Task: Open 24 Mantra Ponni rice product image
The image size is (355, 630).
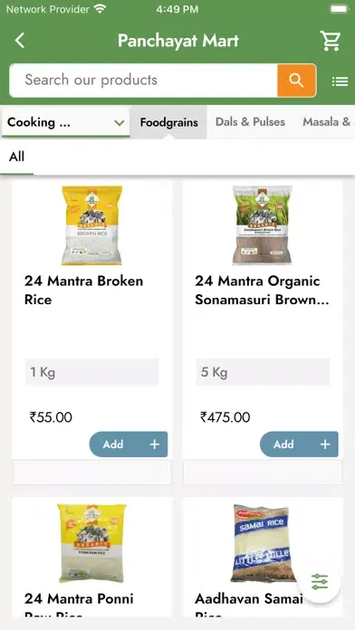Action: coord(91,543)
